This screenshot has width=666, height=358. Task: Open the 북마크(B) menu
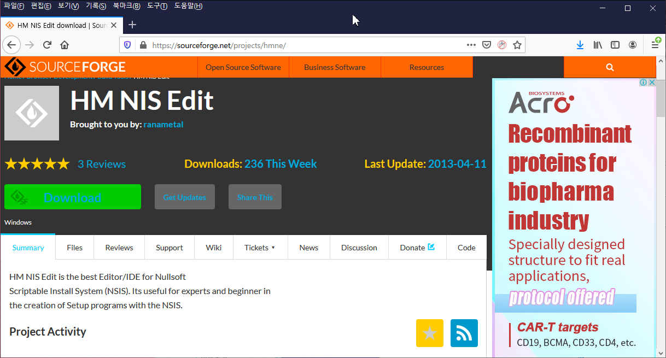tap(126, 6)
